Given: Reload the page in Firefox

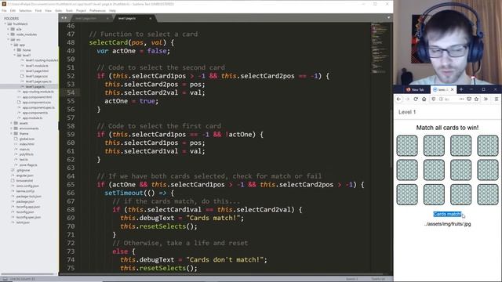Looking at the screenshot, I should [416, 99].
